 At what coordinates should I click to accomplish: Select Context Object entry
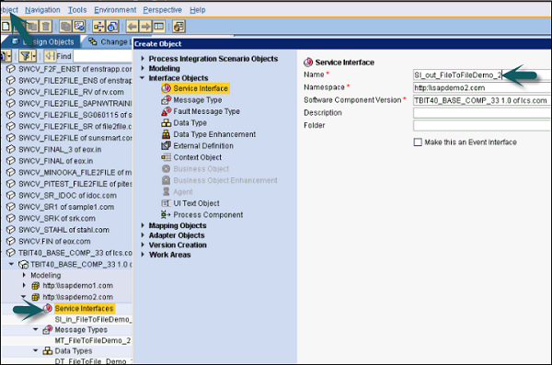(x=192, y=157)
